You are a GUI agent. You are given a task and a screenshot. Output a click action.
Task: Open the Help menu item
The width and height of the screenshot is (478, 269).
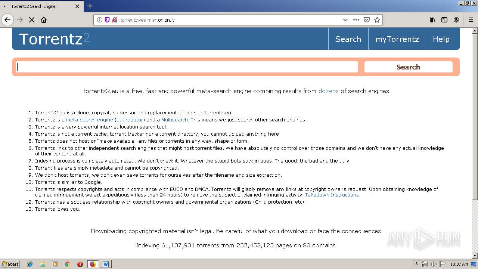point(441,39)
